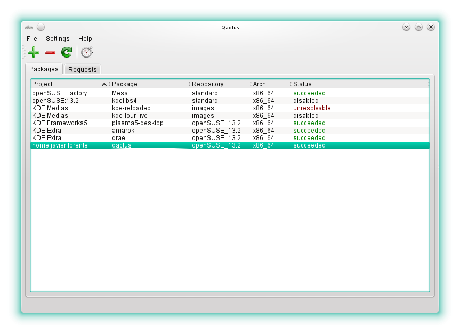Open the Settings menu
Image resolution: width=460 pixels, height=334 pixels.
pos(58,39)
